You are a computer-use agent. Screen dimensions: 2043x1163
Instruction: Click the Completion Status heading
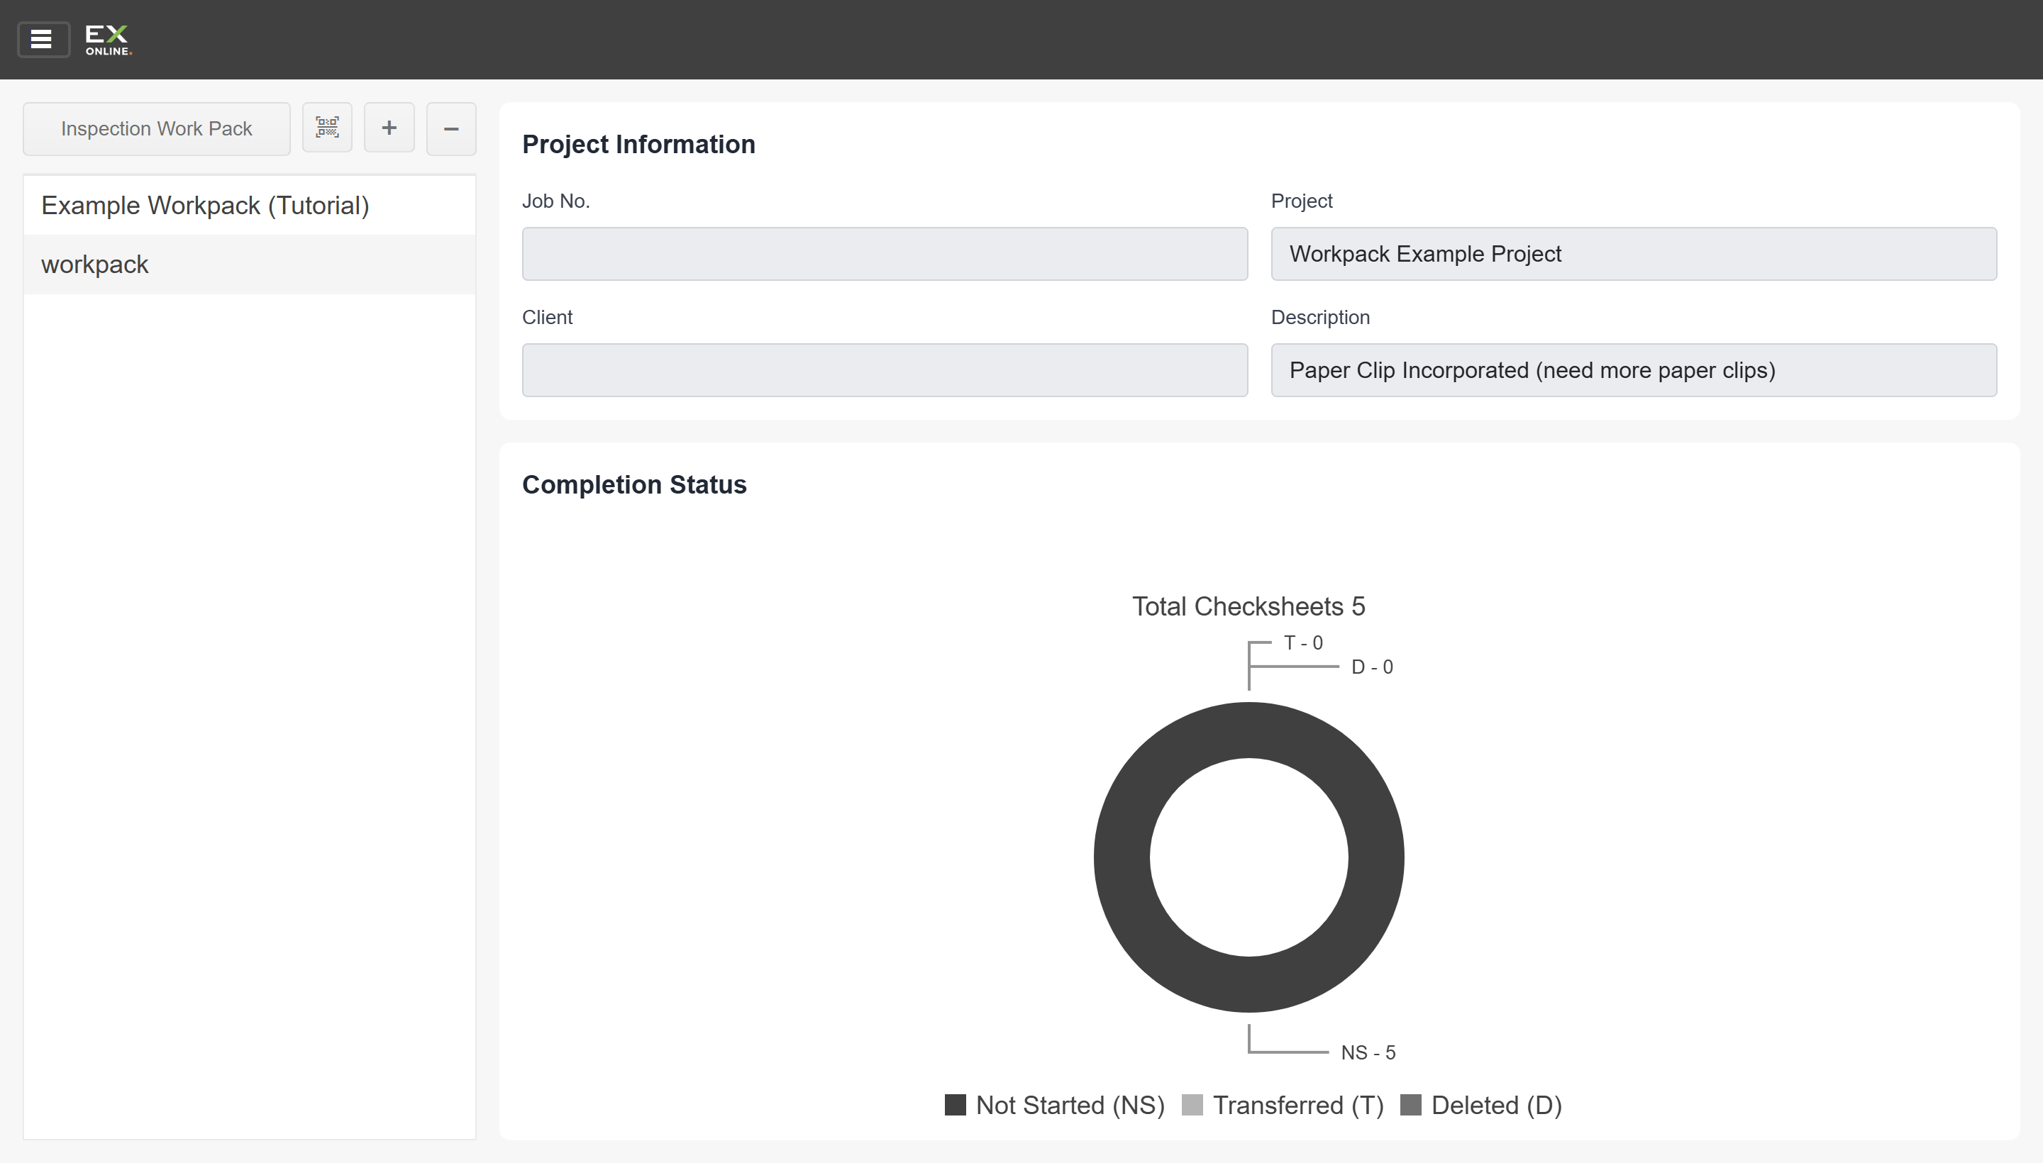pos(634,485)
